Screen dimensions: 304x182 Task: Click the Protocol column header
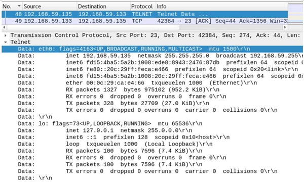[143, 7]
